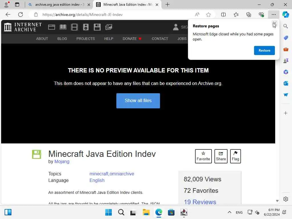Viewport: 292px width, 219px height.
Task: Open the DONATE menu item
Action: click(x=132, y=39)
